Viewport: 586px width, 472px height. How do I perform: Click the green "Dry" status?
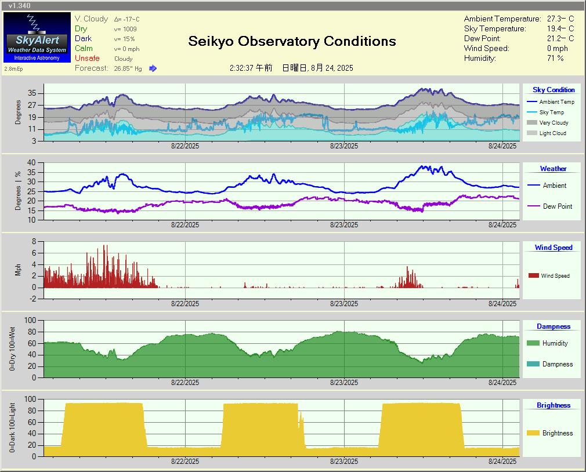81,29
